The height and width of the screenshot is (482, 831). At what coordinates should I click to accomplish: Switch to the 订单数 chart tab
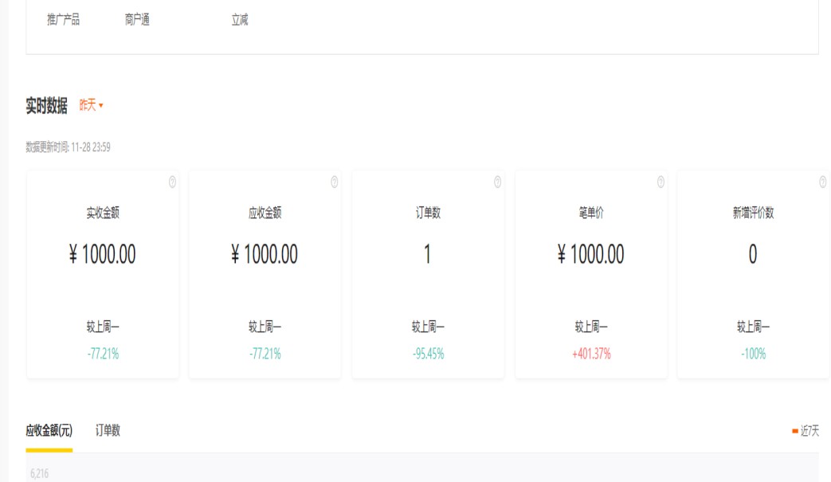click(x=108, y=431)
